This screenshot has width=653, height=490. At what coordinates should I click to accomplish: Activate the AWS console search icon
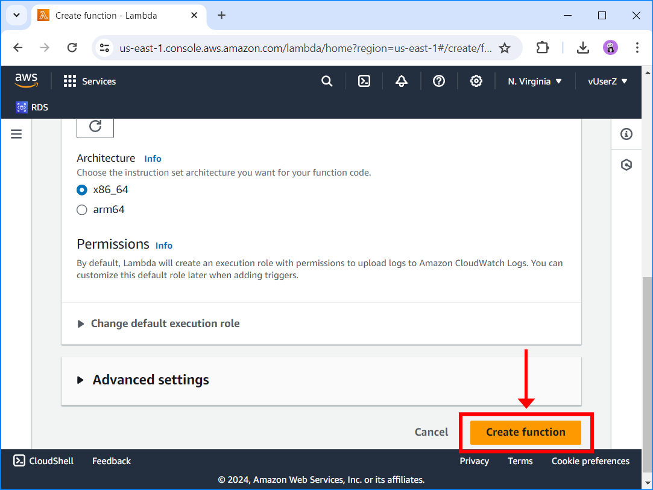click(x=326, y=80)
